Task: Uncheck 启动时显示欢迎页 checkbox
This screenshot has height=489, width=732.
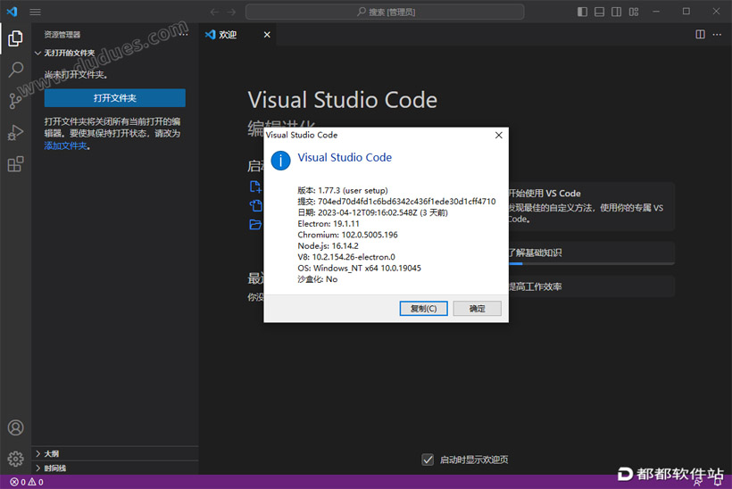Action: 428,460
